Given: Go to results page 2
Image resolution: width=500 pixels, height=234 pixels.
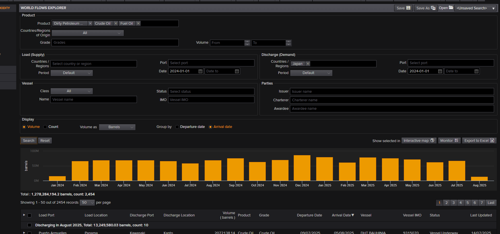Looking at the screenshot, I should point(446,203).
